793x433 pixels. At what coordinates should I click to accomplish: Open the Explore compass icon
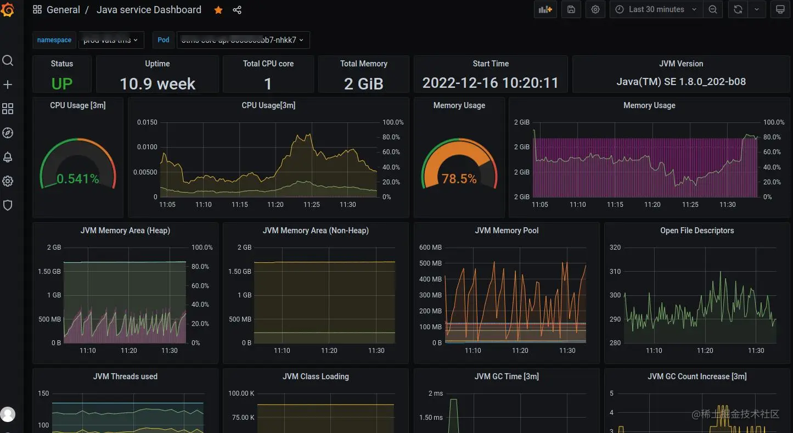[x=8, y=133]
